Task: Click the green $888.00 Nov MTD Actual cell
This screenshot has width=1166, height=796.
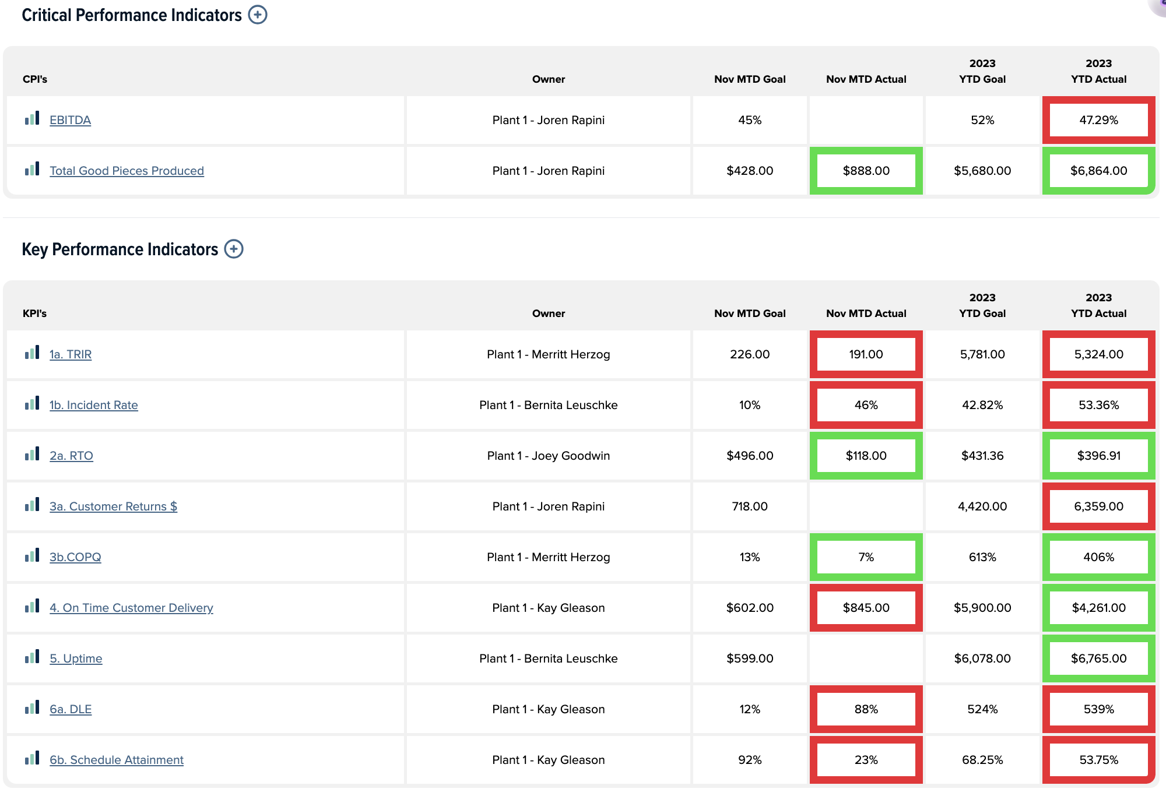Action: pos(866,171)
